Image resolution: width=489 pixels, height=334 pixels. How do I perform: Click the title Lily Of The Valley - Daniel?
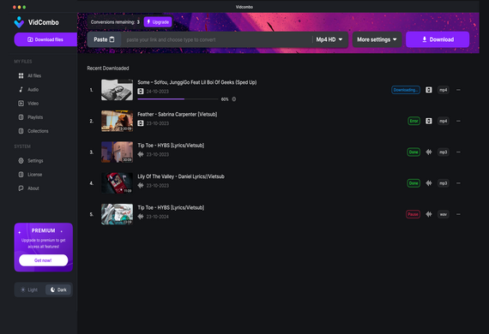181,176
